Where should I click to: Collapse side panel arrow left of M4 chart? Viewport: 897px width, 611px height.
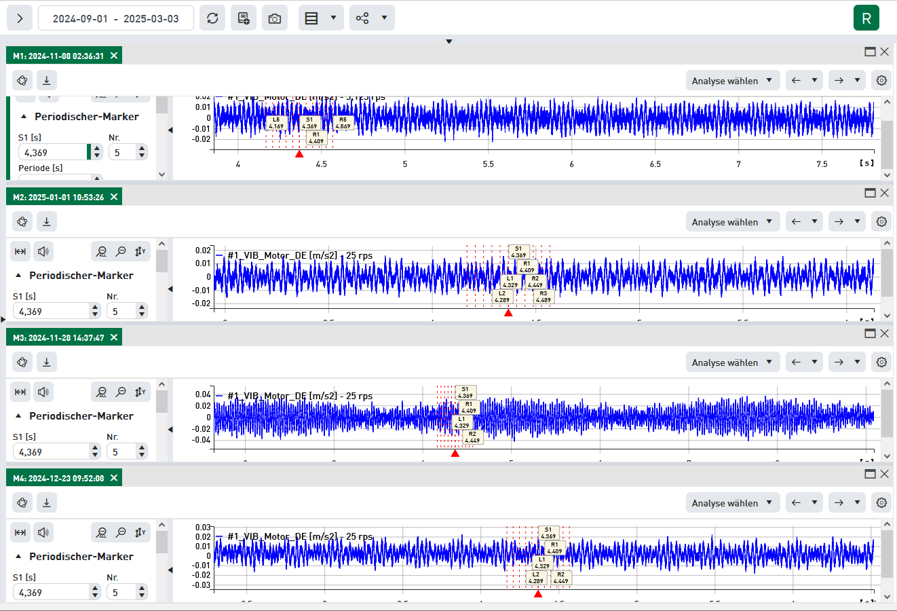pyautogui.click(x=170, y=570)
